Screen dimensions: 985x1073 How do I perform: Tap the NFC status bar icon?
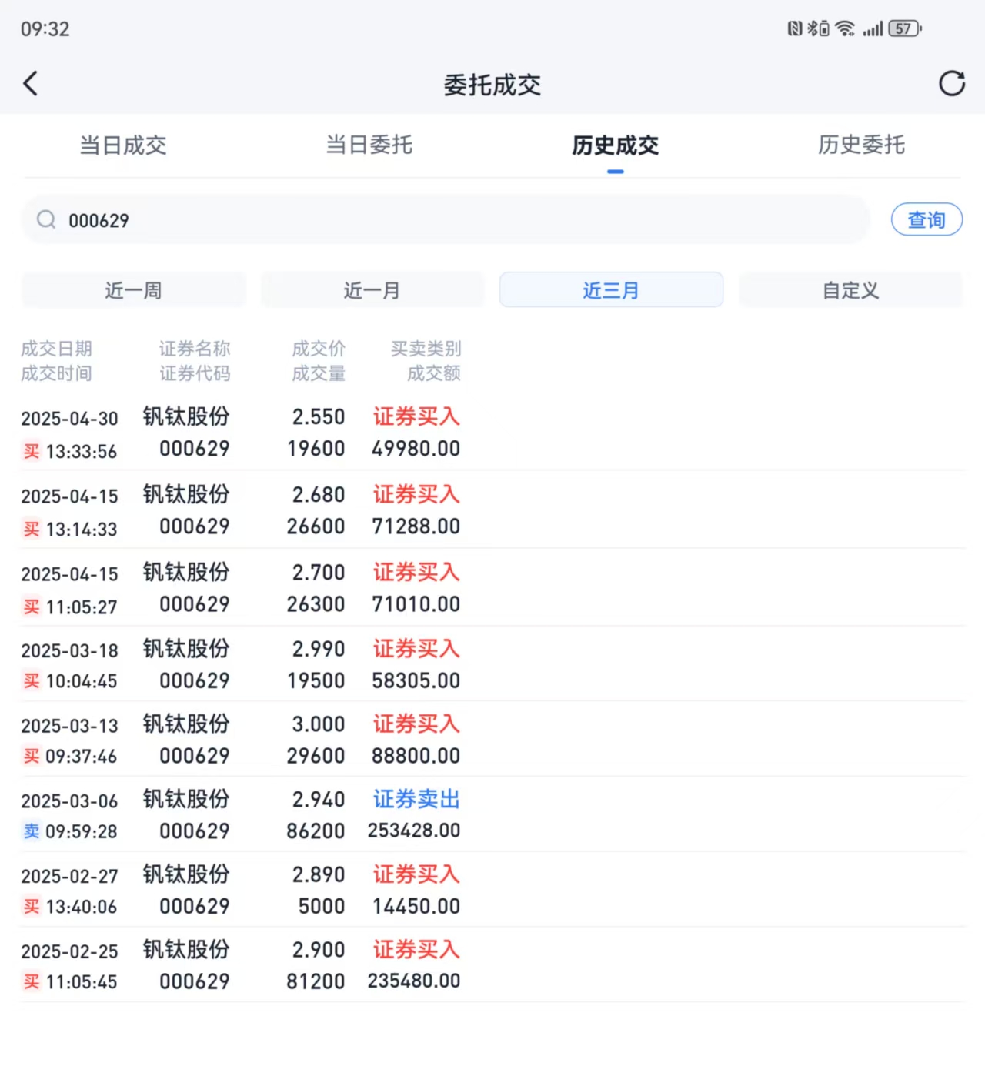click(795, 28)
